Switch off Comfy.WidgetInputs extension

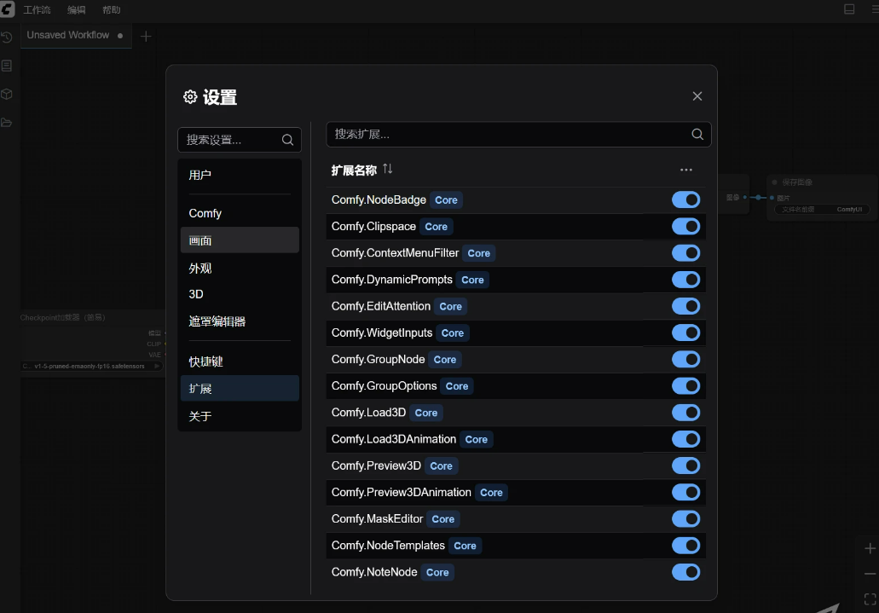click(686, 333)
